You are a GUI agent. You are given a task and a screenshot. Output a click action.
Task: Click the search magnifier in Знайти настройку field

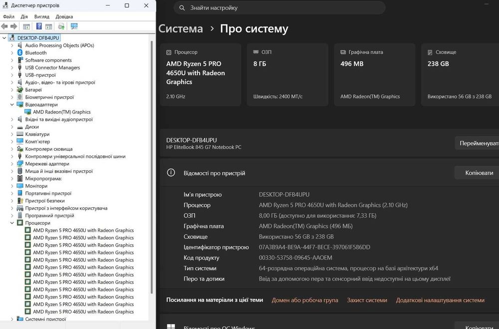[182, 8]
